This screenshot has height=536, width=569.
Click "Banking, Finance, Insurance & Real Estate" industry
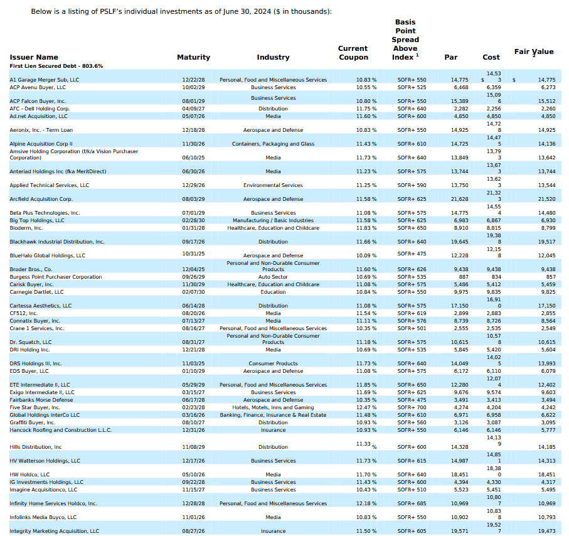tap(273, 415)
